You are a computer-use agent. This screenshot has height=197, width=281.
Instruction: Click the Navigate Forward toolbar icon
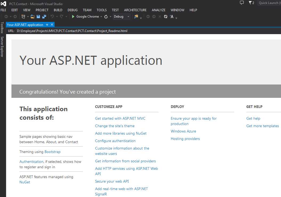15,17
